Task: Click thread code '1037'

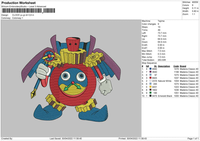Action: pyautogui.click(x=176, y=78)
